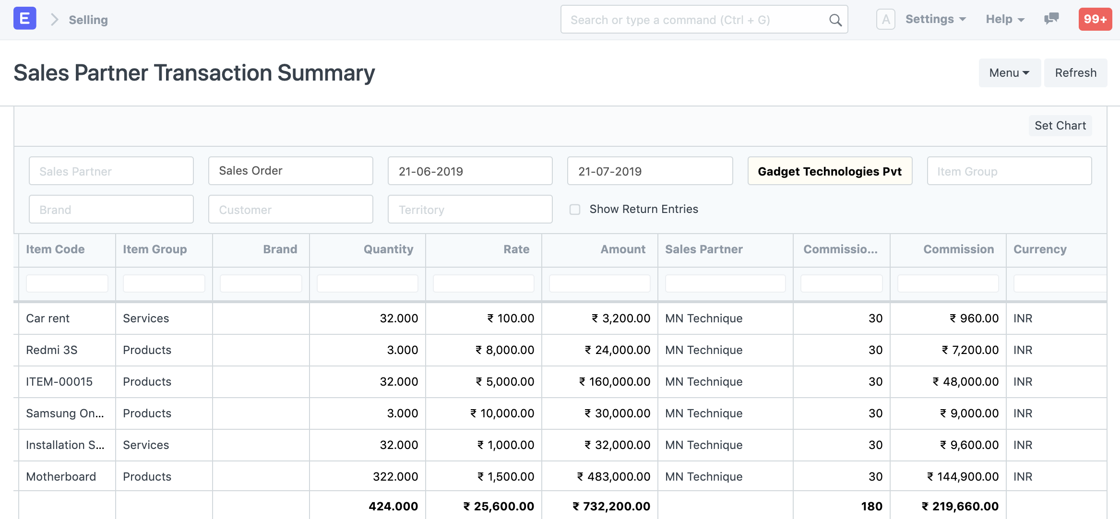Open the Help dropdown menu
The height and width of the screenshot is (519, 1120).
click(x=1005, y=19)
